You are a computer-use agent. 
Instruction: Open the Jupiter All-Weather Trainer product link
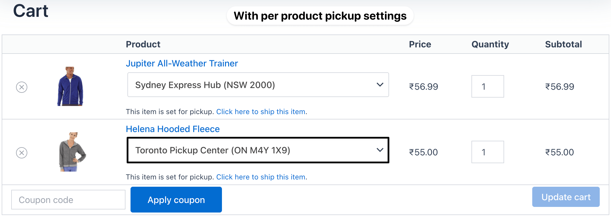tap(182, 63)
